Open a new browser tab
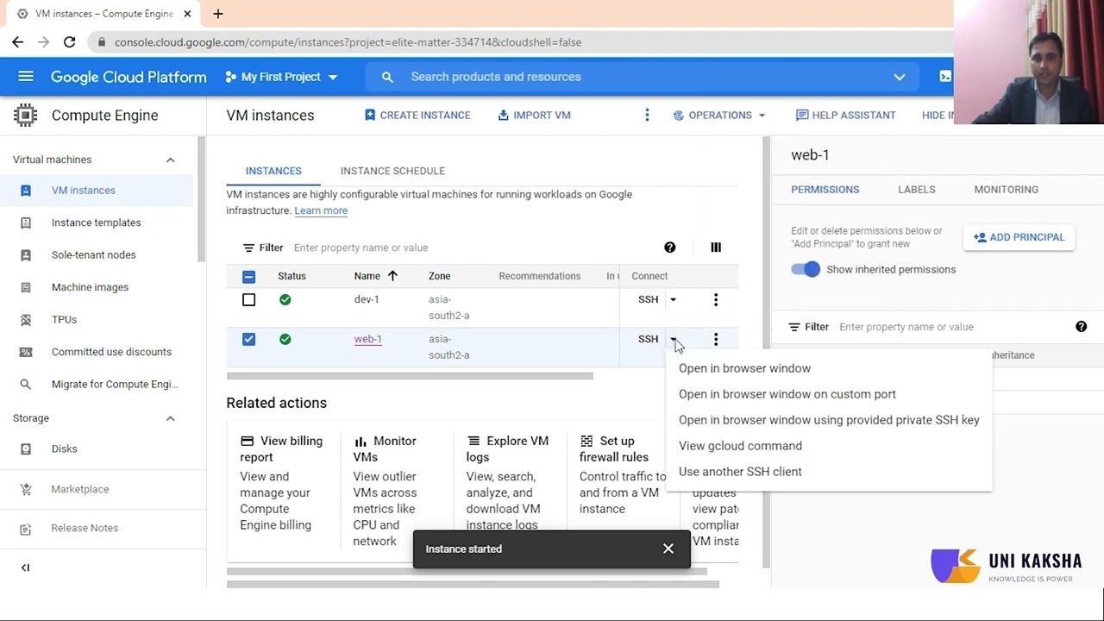The height and width of the screenshot is (621, 1104). click(x=217, y=14)
